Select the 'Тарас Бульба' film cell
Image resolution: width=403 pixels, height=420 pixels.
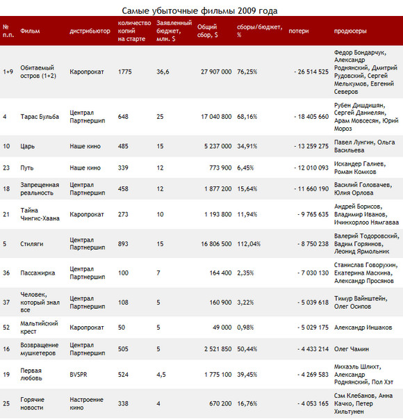(x=40, y=117)
